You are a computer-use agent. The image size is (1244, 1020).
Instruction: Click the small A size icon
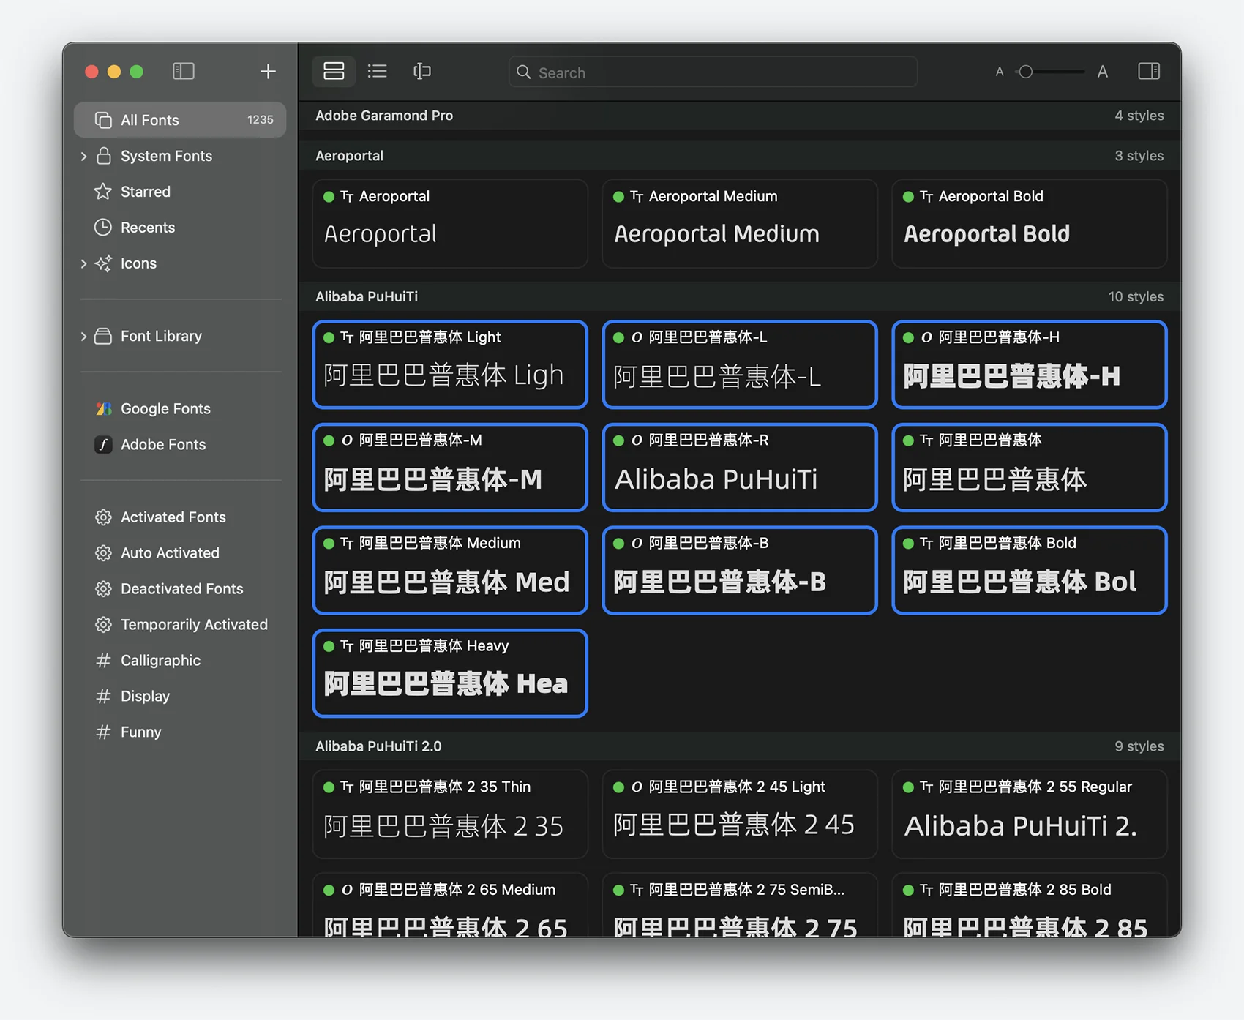[1000, 72]
